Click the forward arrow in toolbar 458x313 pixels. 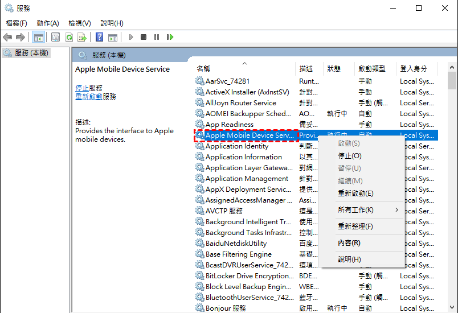click(21, 37)
